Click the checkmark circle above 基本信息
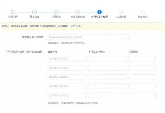Screen dimensions: 165x113 [34, 12]
